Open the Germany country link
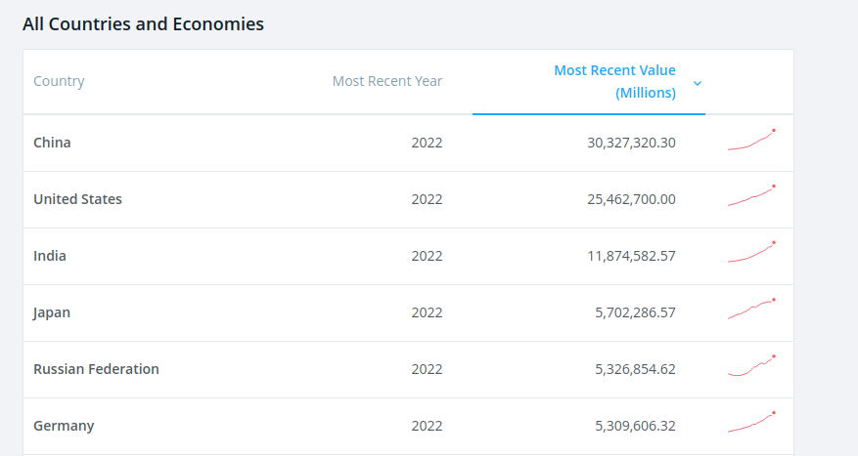Image resolution: width=858 pixels, height=456 pixels. click(x=64, y=426)
